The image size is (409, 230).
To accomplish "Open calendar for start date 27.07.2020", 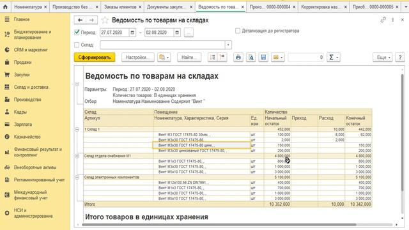I will [x=132, y=33].
